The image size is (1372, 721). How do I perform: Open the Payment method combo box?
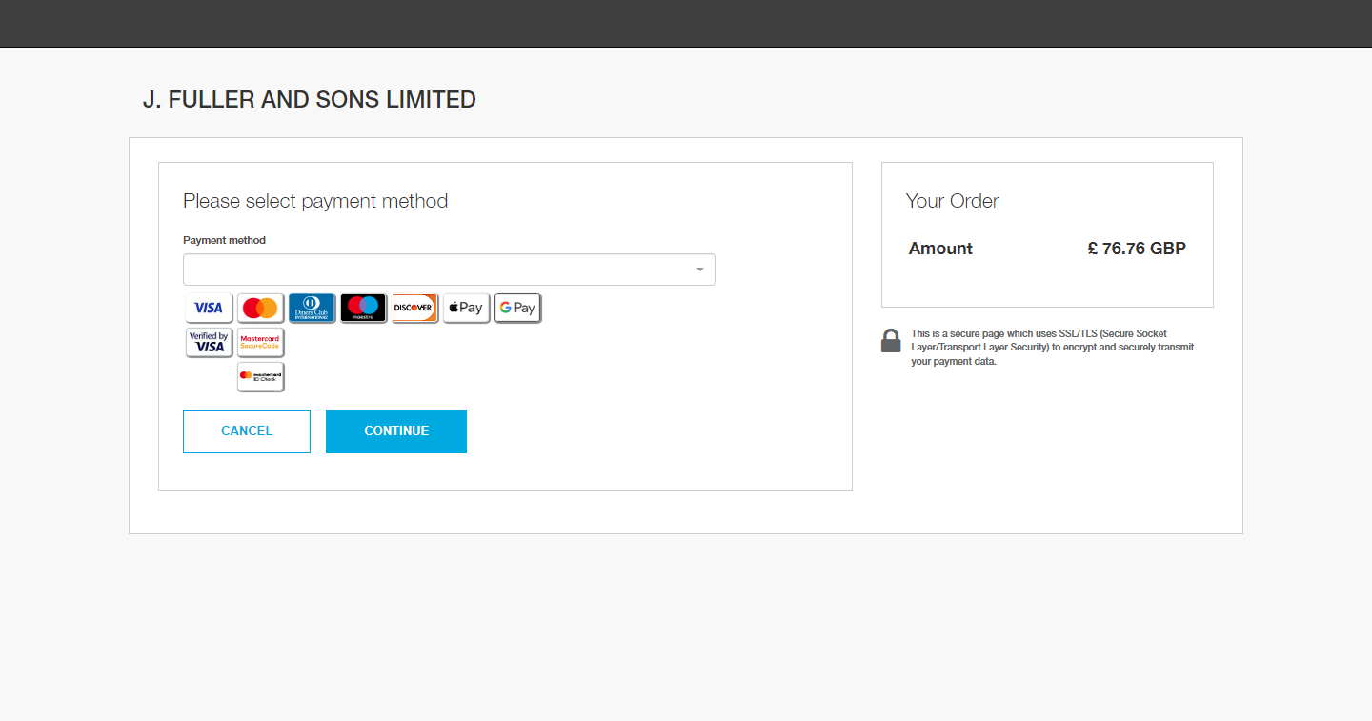click(x=438, y=270)
